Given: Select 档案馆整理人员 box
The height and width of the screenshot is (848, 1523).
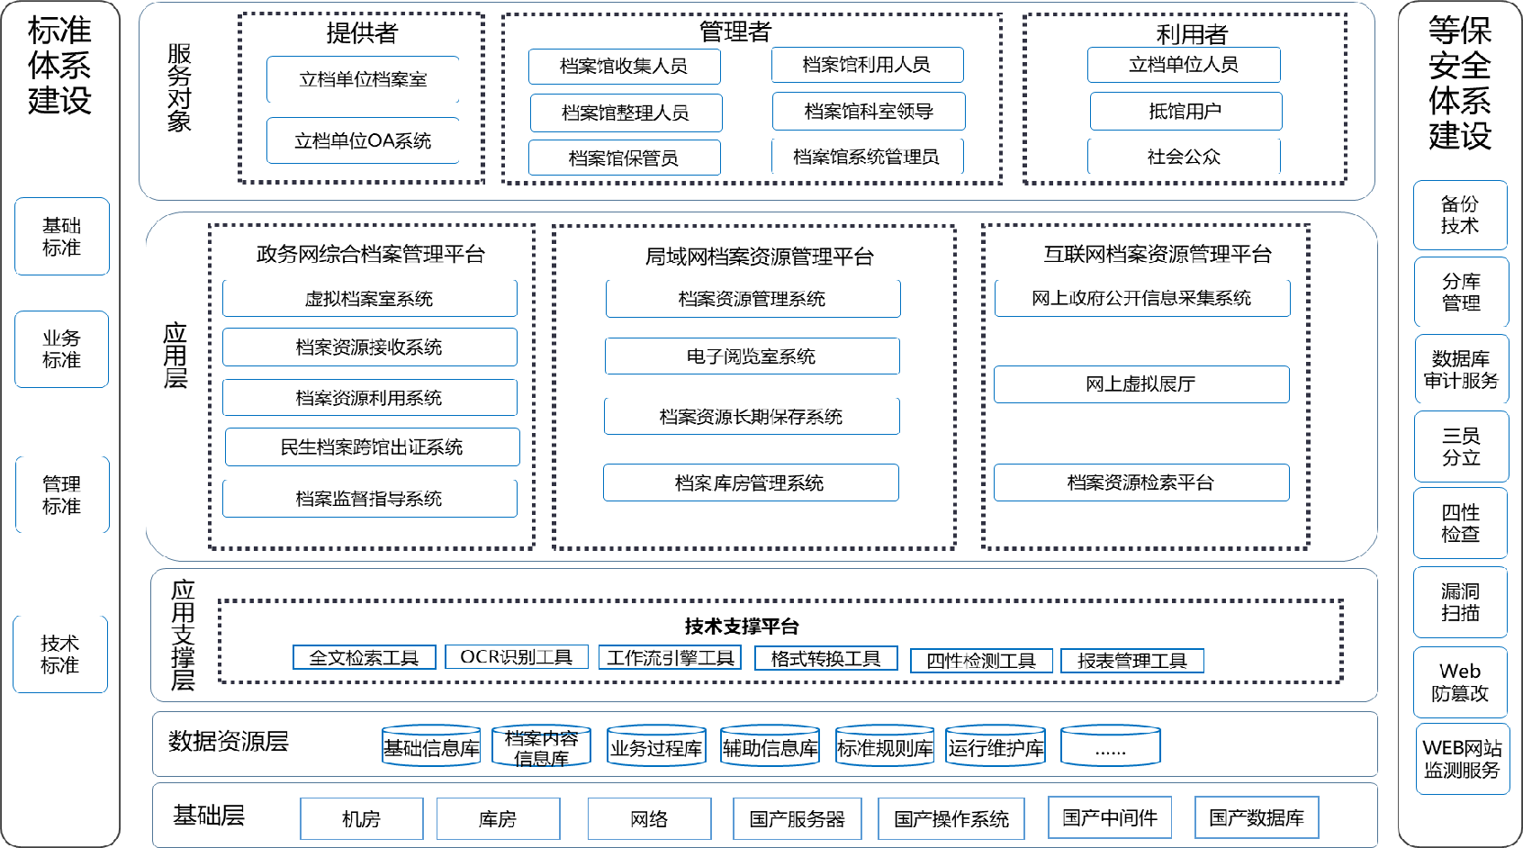Looking at the screenshot, I should click(x=626, y=113).
